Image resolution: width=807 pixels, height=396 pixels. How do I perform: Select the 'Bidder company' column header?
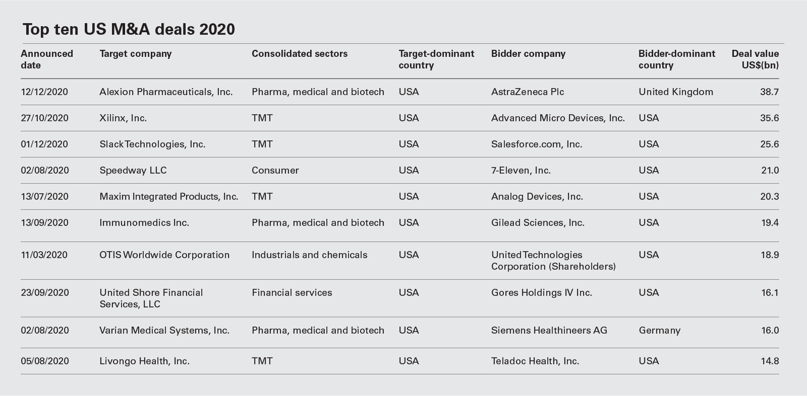pyautogui.click(x=528, y=54)
